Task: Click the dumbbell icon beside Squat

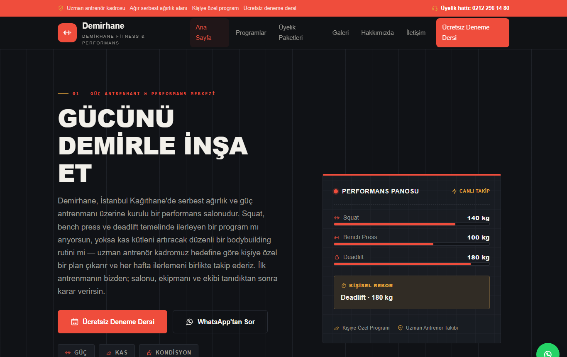Action: pyautogui.click(x=337, y=218)
